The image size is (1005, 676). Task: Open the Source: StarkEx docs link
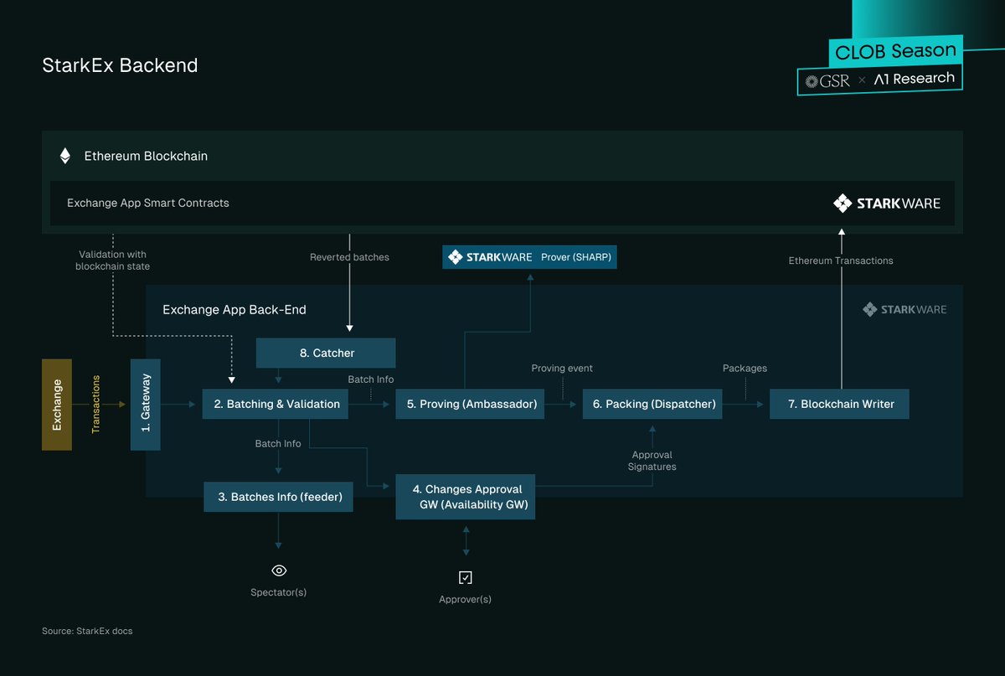pos(87,631)
